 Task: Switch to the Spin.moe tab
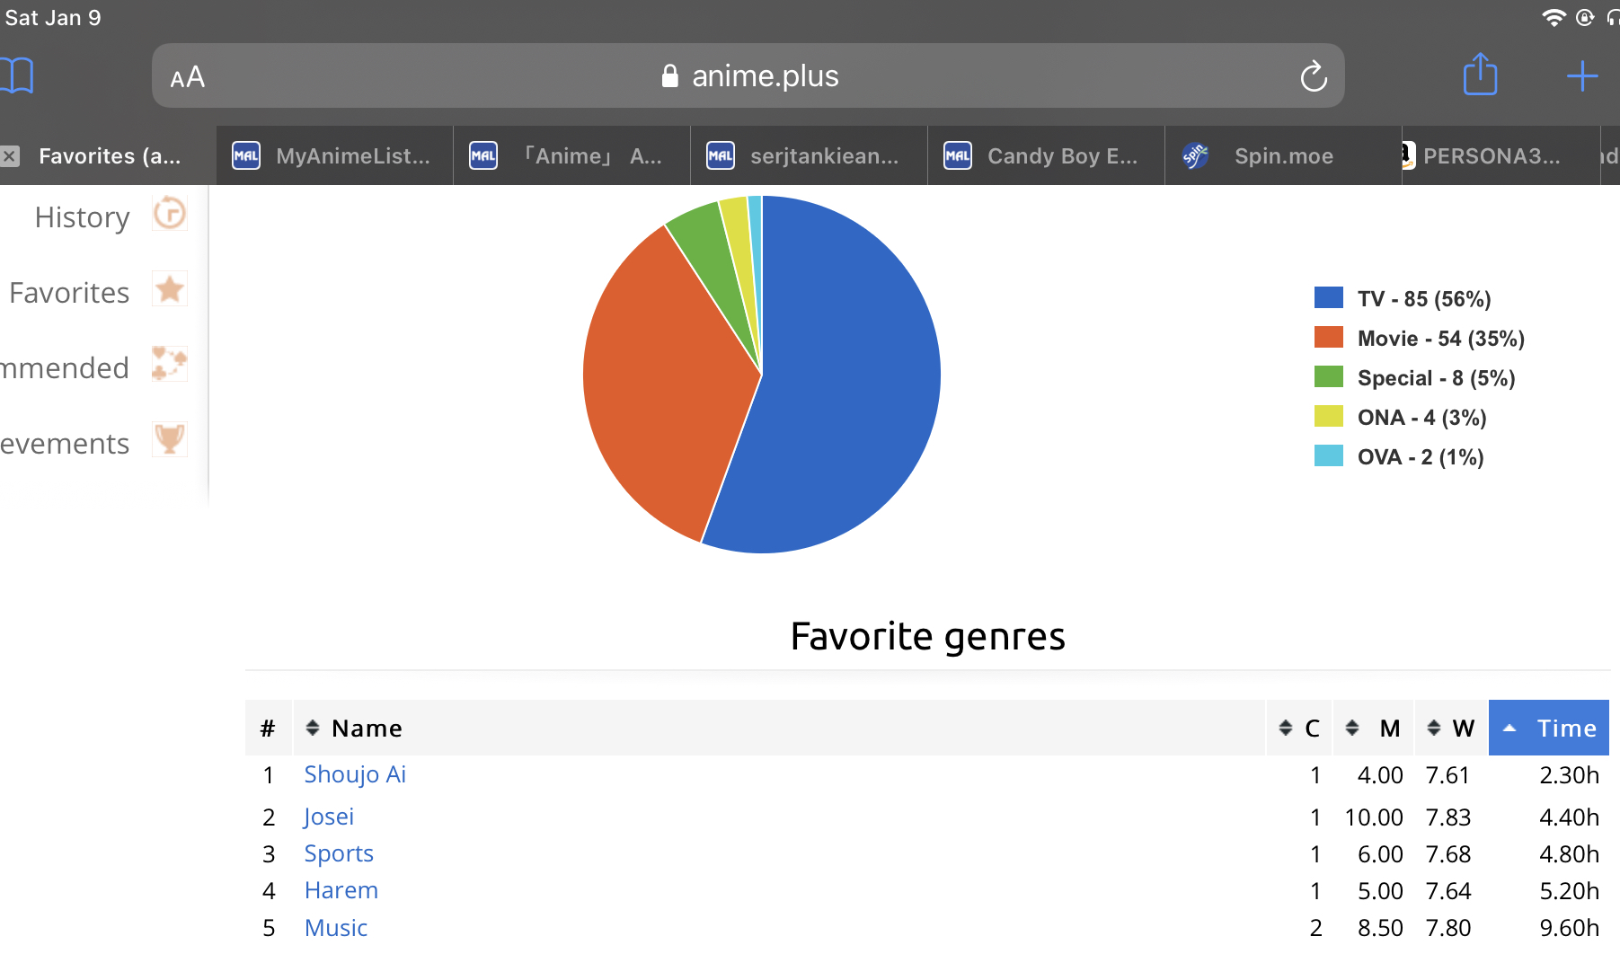point(1282,156)
